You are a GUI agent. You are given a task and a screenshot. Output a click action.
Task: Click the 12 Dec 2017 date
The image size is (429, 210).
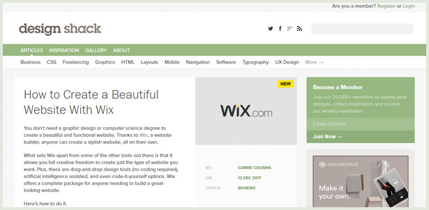tap(249, 178)
